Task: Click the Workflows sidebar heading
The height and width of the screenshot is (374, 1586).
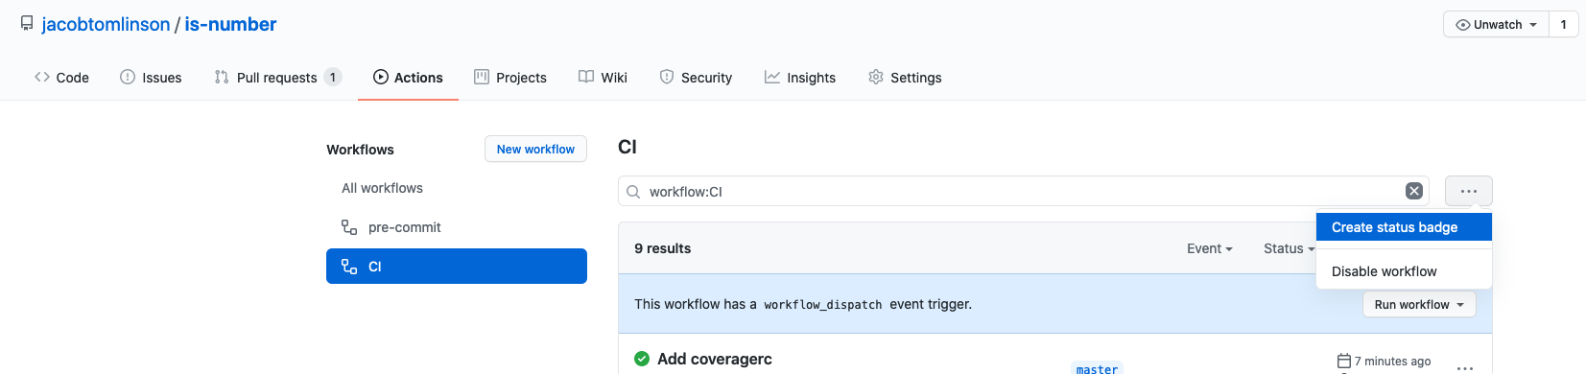Action: (x=360, y=150)
